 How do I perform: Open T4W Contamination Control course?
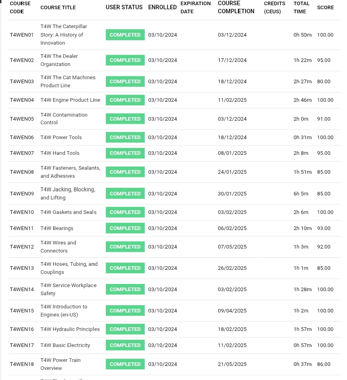click(x=64, y=119)
